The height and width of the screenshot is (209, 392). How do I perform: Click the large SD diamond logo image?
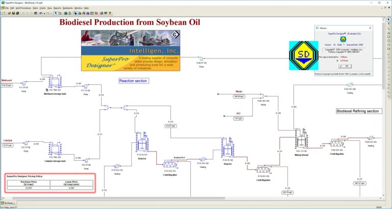(x=304, y=55)
